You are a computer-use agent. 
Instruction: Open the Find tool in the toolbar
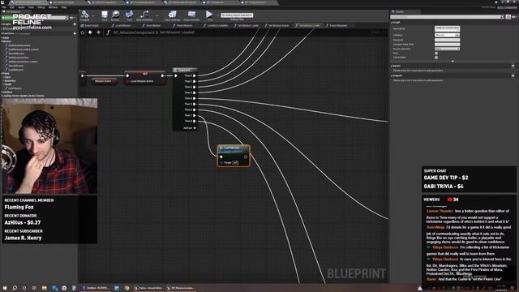(129, 15)
